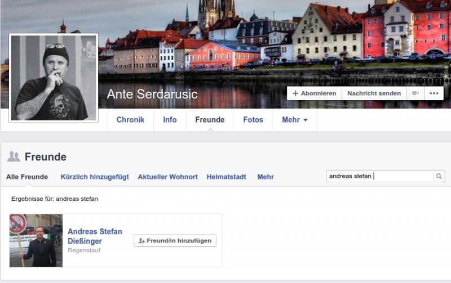Click the video call camera icon
The image size is (451, 283).
pyautogui.click(x=415, y=93)
